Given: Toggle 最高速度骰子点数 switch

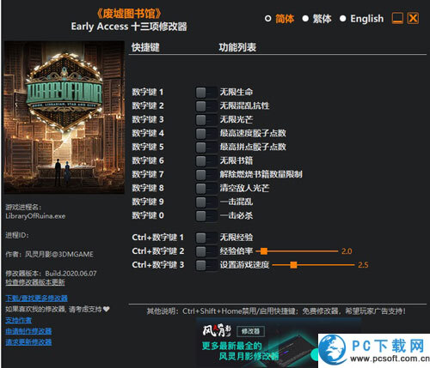Looking at the screenshot, I should (206, 133).
